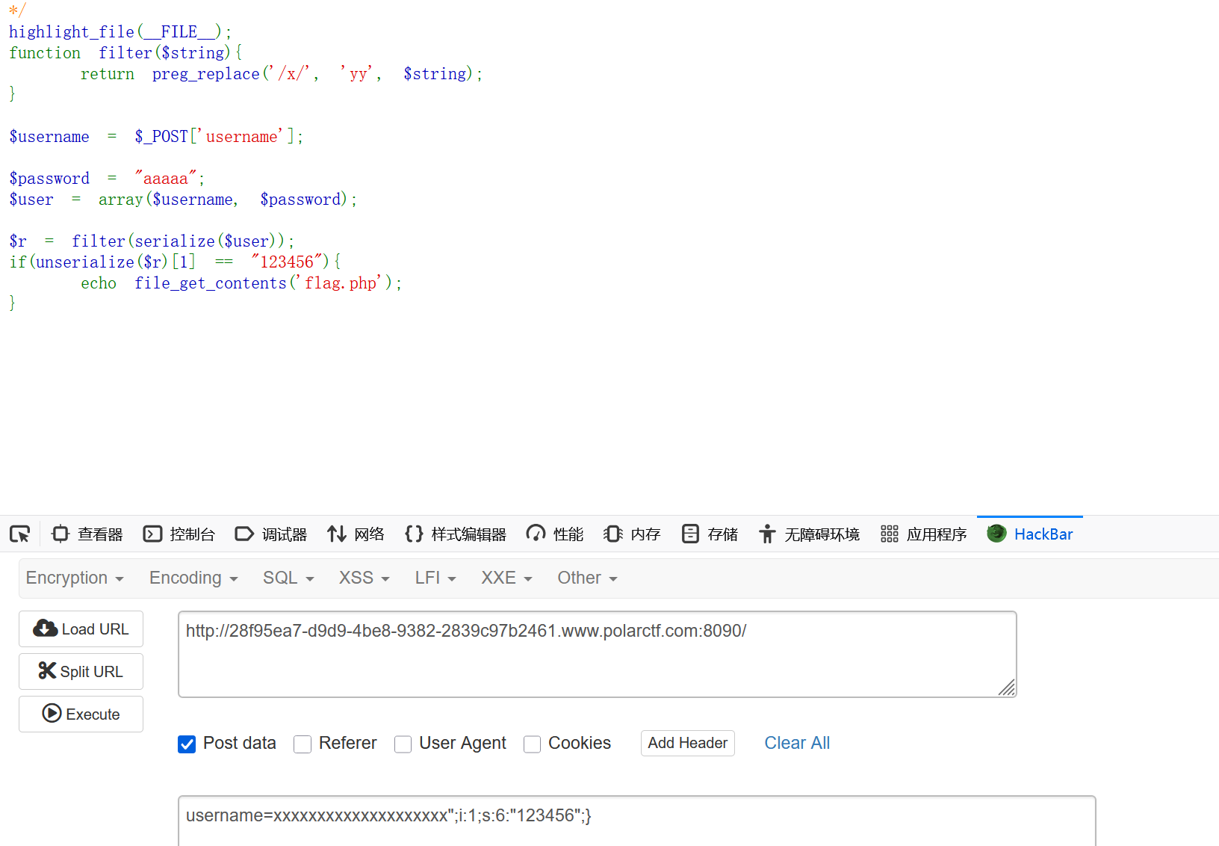Screen dimensions: 1219x846
Task: Expand the Encoding dropdown menu
Action: [x=193, y=578]
